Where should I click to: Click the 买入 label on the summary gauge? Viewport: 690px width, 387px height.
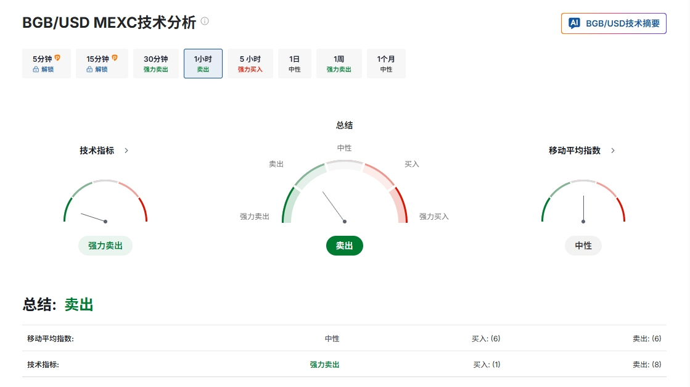[411, 164]
